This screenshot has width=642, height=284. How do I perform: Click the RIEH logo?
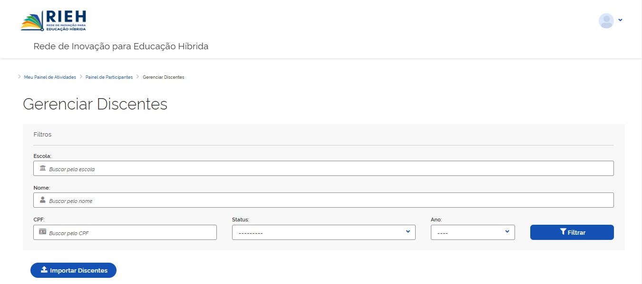coord(53,21)
